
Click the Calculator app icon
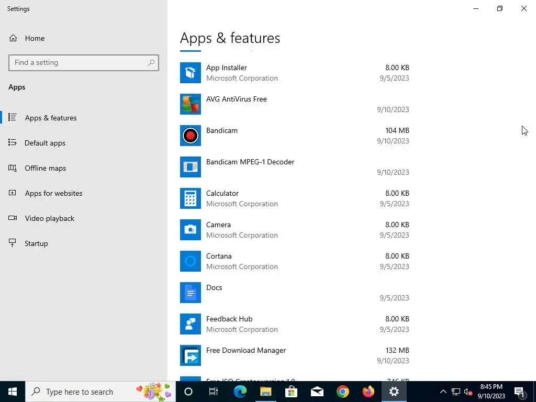191,198
